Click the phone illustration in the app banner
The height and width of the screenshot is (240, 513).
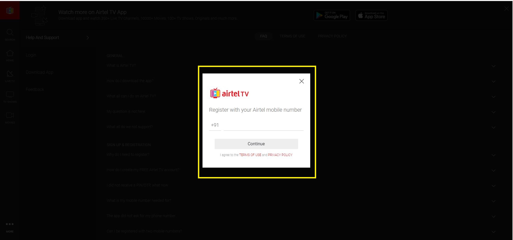[40, 16]
